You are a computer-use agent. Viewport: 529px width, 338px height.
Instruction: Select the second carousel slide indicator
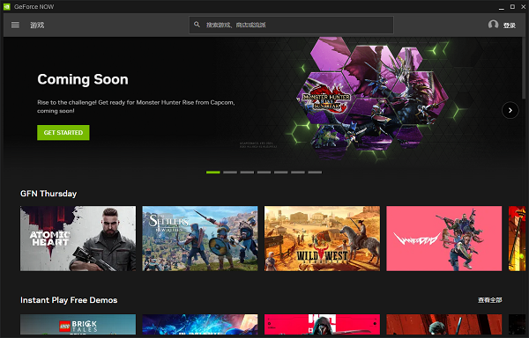[x=230, y=172]
